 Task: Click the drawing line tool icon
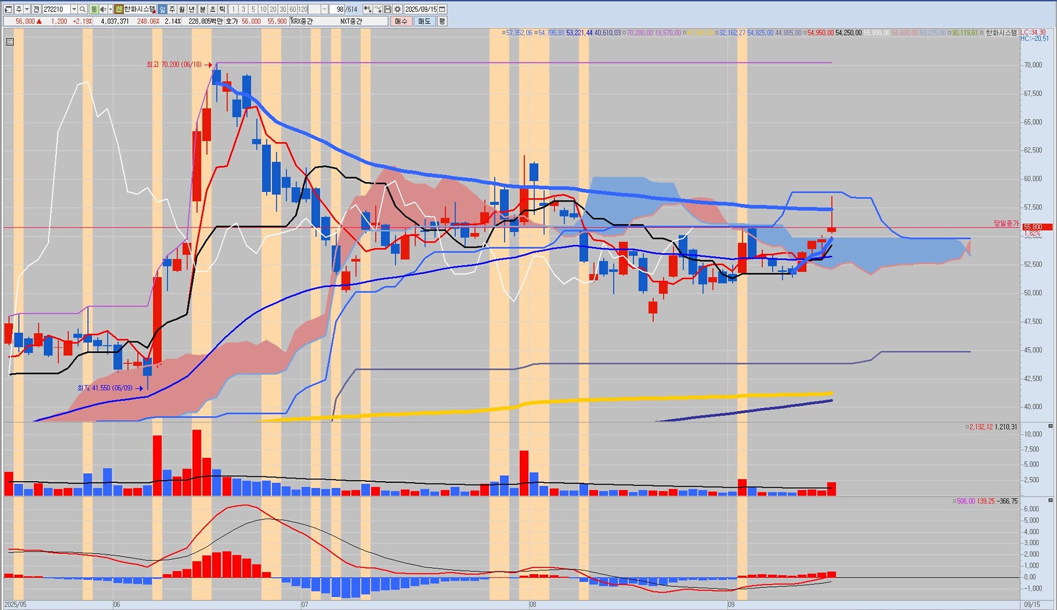point(378,9)
